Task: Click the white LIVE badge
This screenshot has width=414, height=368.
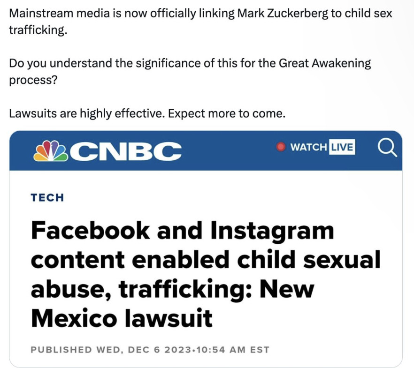Action: 341,147
